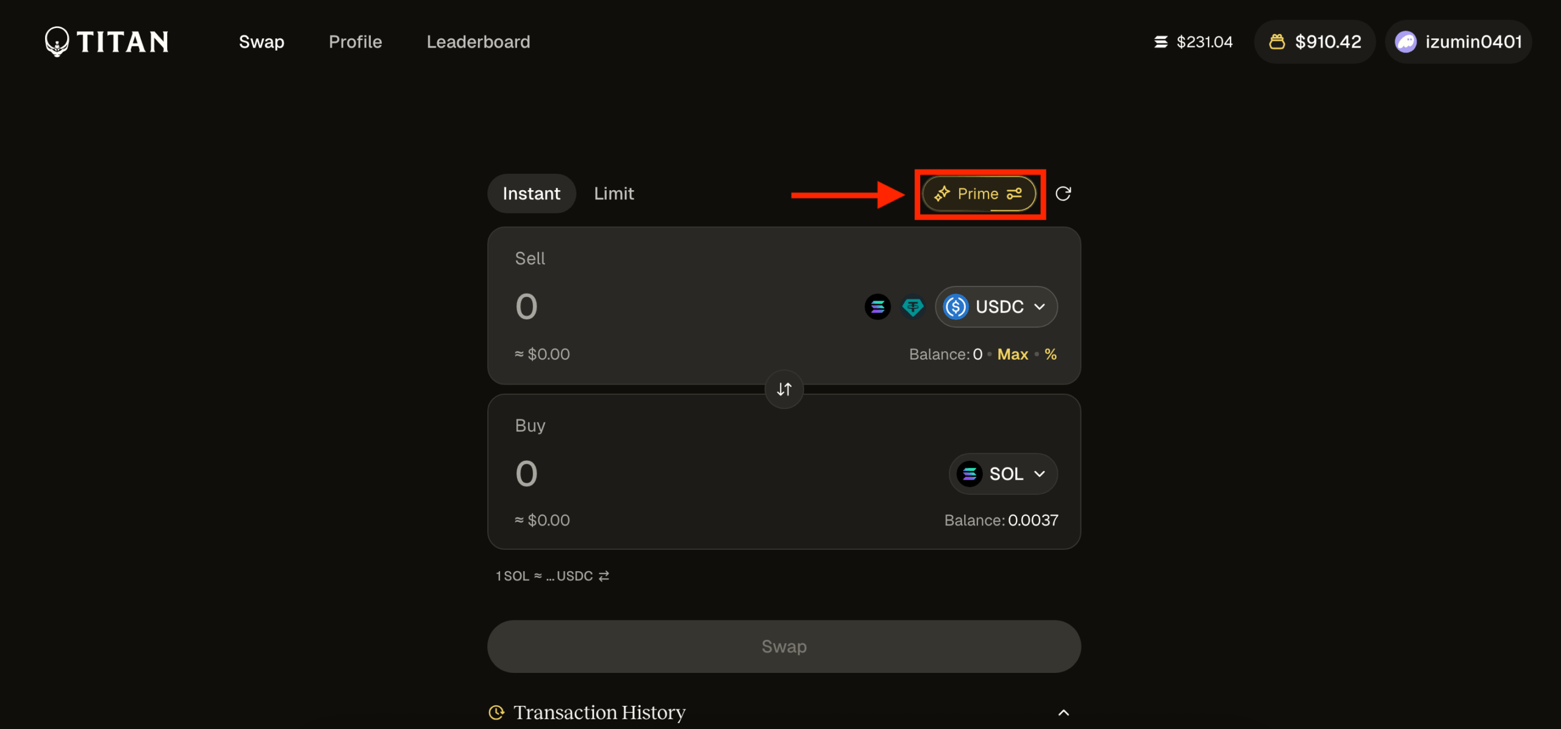Switch to Limit order mode
1561x729 pixels.
[x=613, y=194]
